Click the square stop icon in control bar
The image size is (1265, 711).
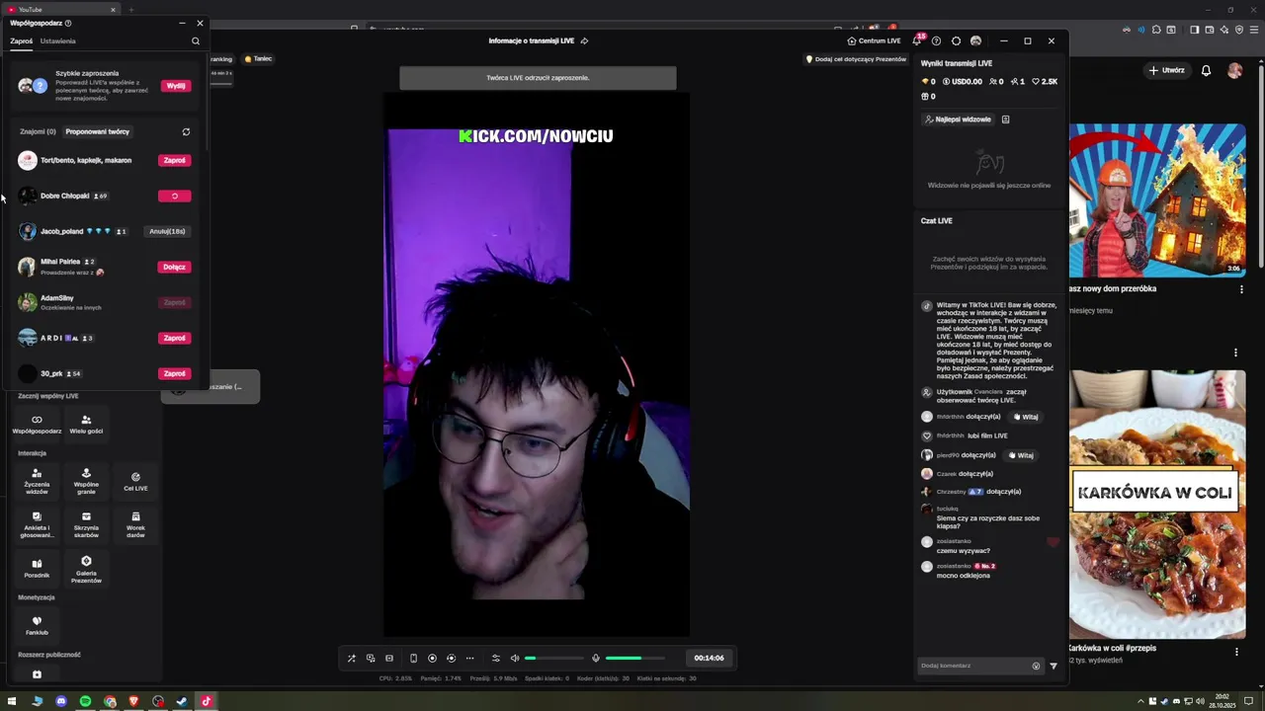[x=389, y=658]
